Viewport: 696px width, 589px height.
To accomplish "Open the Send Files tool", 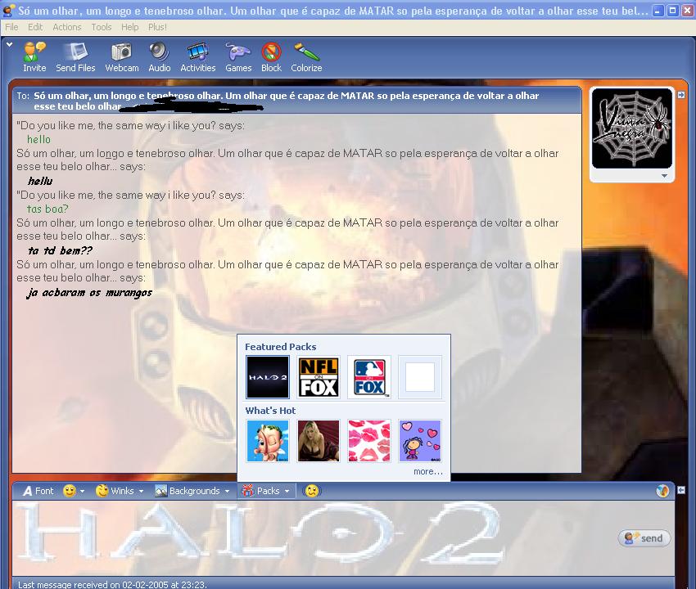I will (75, 57).
